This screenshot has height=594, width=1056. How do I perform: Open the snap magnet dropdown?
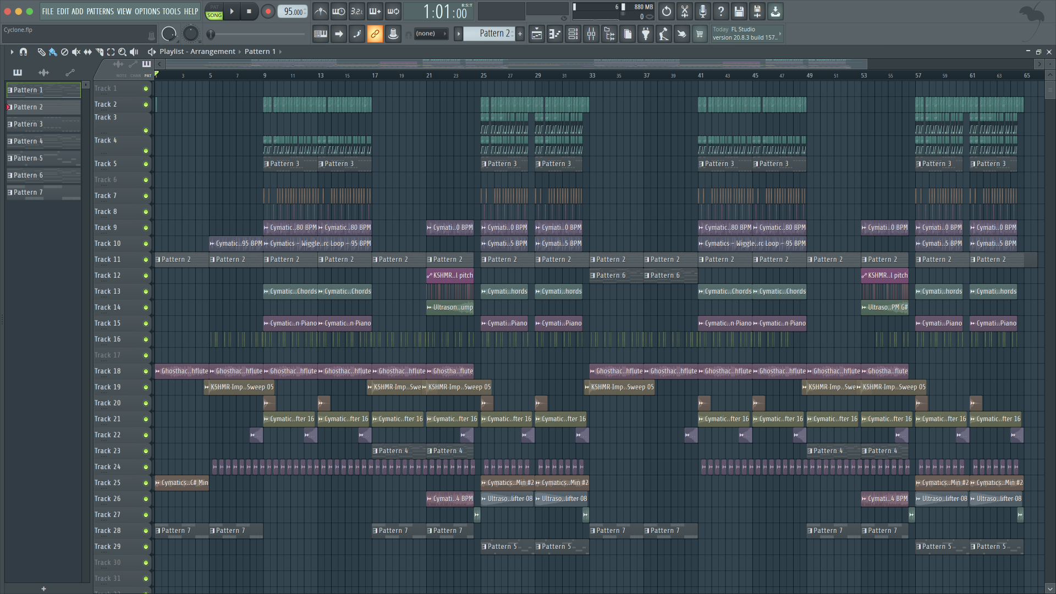[23, 52]
